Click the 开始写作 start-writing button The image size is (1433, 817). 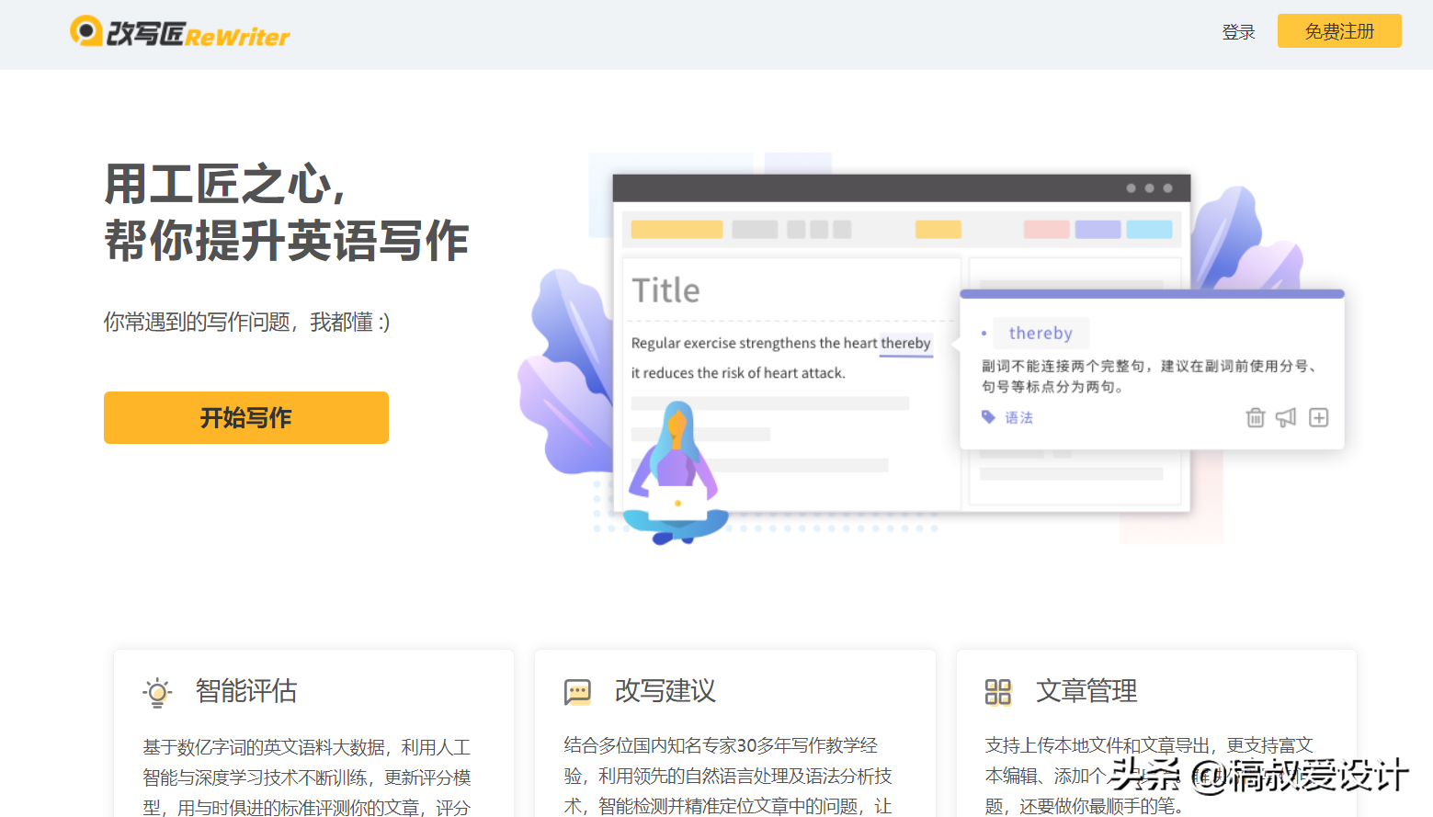[245, 417]
